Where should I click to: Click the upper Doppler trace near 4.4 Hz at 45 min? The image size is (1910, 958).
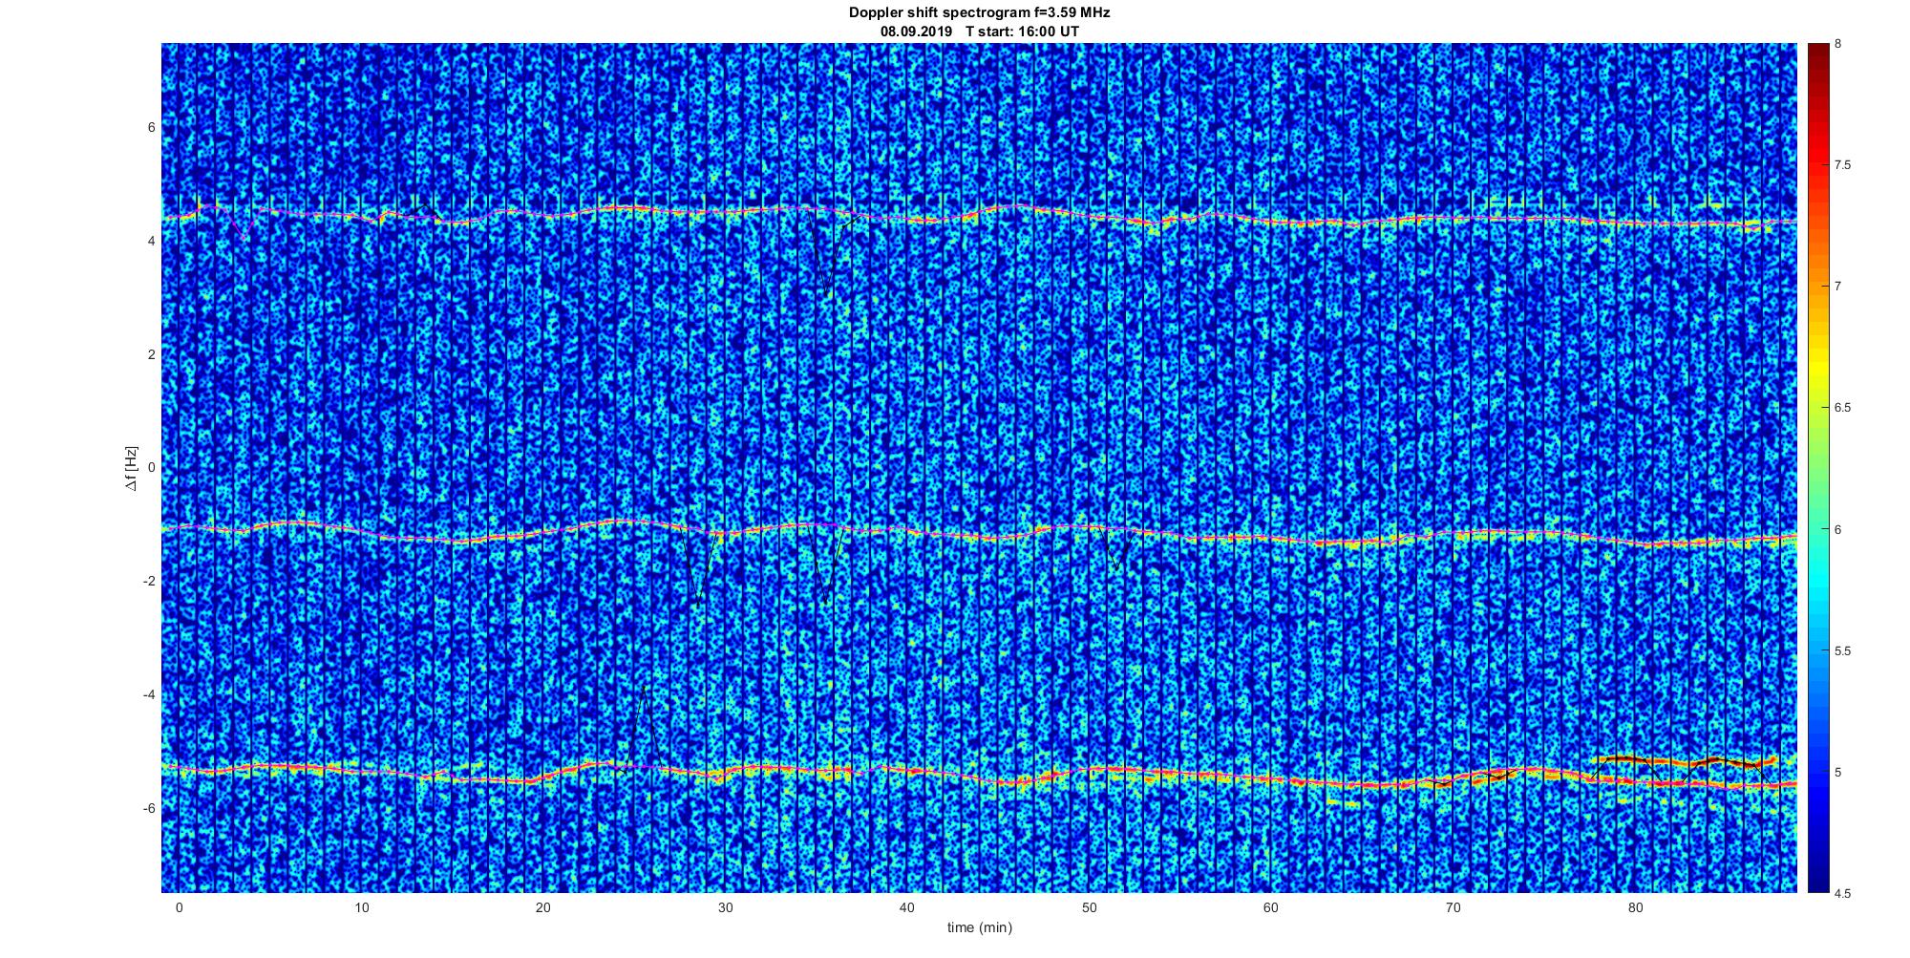coord(997,208)
